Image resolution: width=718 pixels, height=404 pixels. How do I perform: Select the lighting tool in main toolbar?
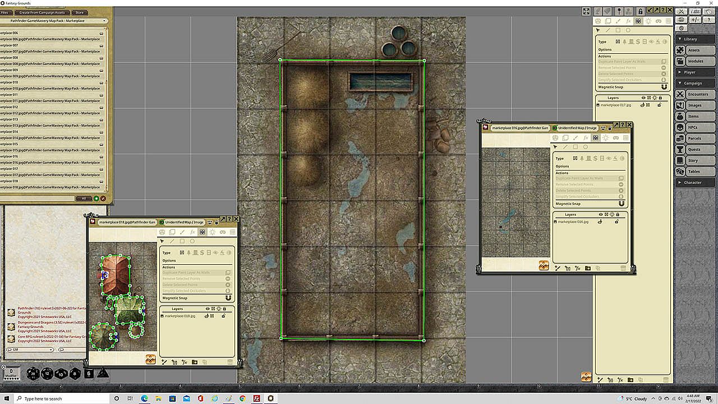648,21
